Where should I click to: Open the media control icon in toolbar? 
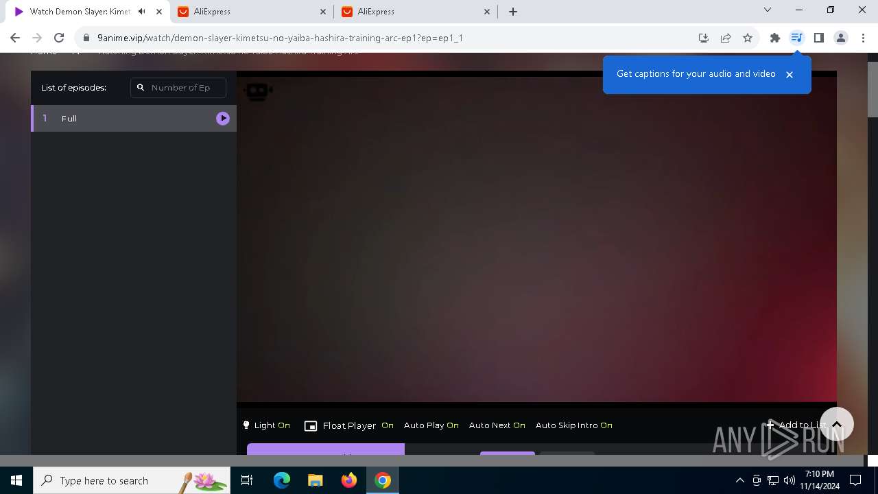click(x=796, y=38)
